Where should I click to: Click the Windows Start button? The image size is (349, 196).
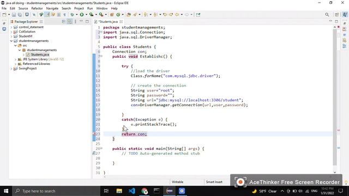click(x=6, y=191)
